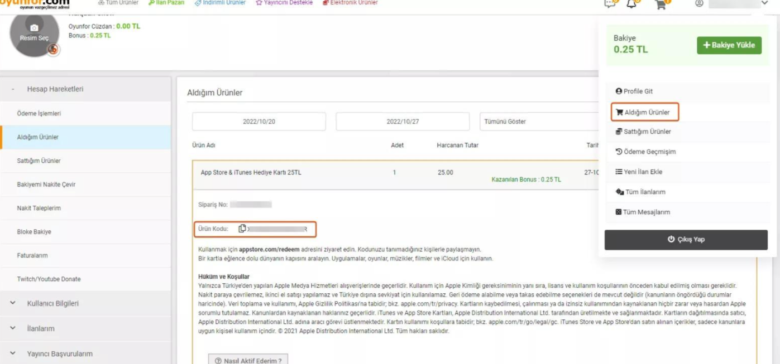Expand the Kullanıcı Bilgileri section
The height and width of the screenshot is (364, 780).
pyautogui.click(x=13, y=303)
